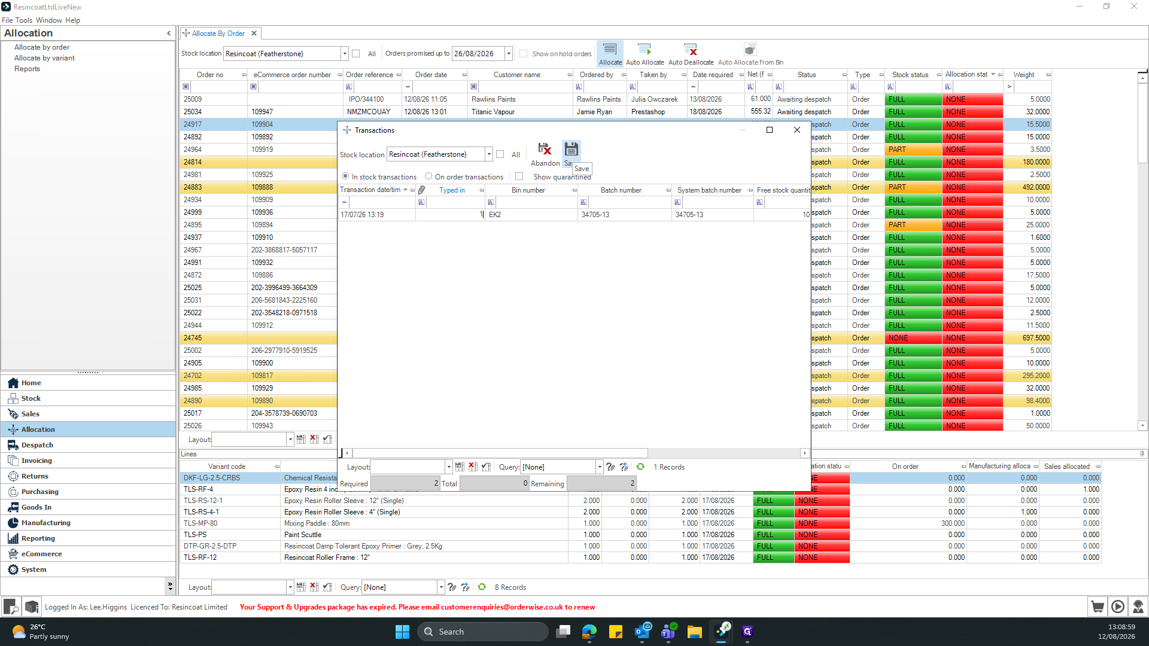Open Stock location dropdown in Transactions window
This screenshot has width=1149, height=646.
[489, 154]
